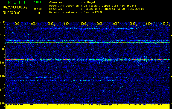Click the 1.0 frequency axis label
Image resolution: width=172 pixels, height=109 pixels.
pyautogui.click(x=2, y=49)
